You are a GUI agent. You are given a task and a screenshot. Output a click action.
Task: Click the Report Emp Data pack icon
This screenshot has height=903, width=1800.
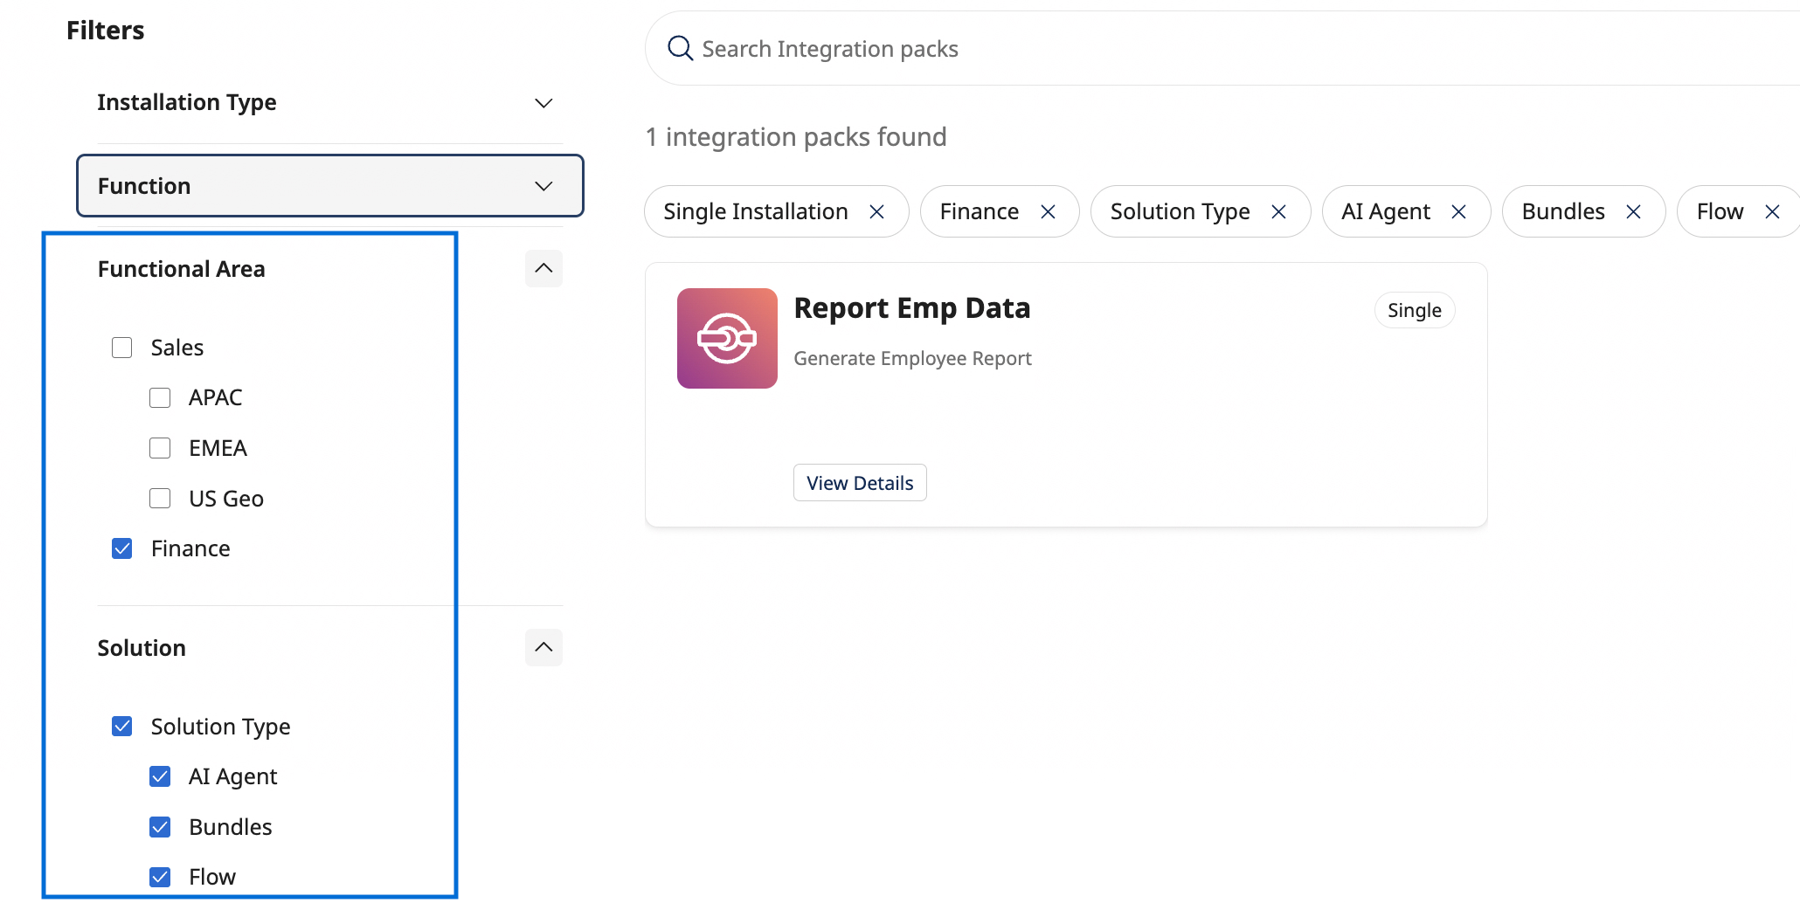click(727, 338)
